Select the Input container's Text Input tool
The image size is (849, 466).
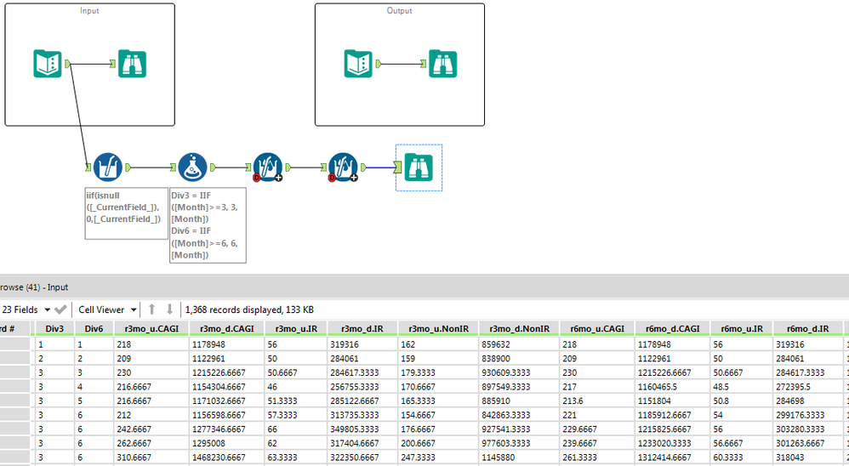click(x=48, y=64)
